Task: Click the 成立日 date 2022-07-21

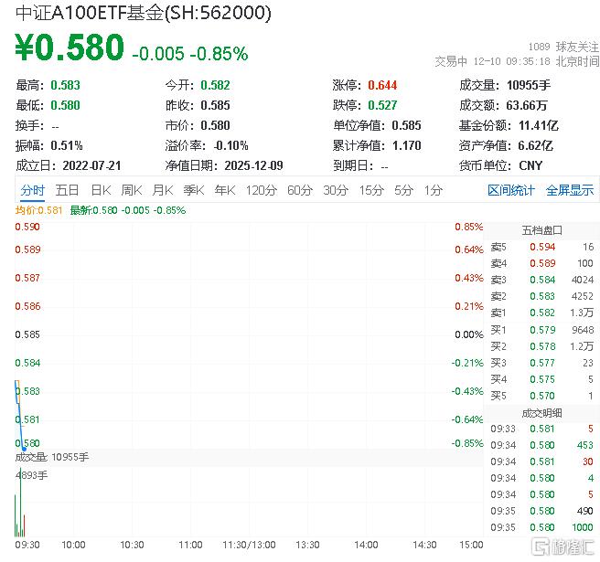Action: (x=91, y=165)
